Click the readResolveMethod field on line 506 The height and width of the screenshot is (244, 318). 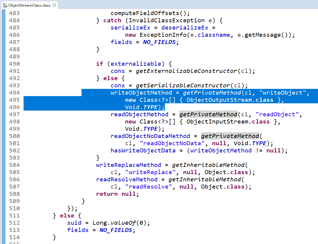tap(127, 180)
